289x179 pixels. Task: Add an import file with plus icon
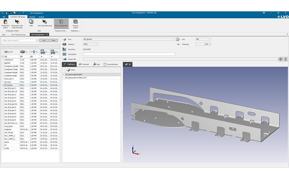click(280, 59)
